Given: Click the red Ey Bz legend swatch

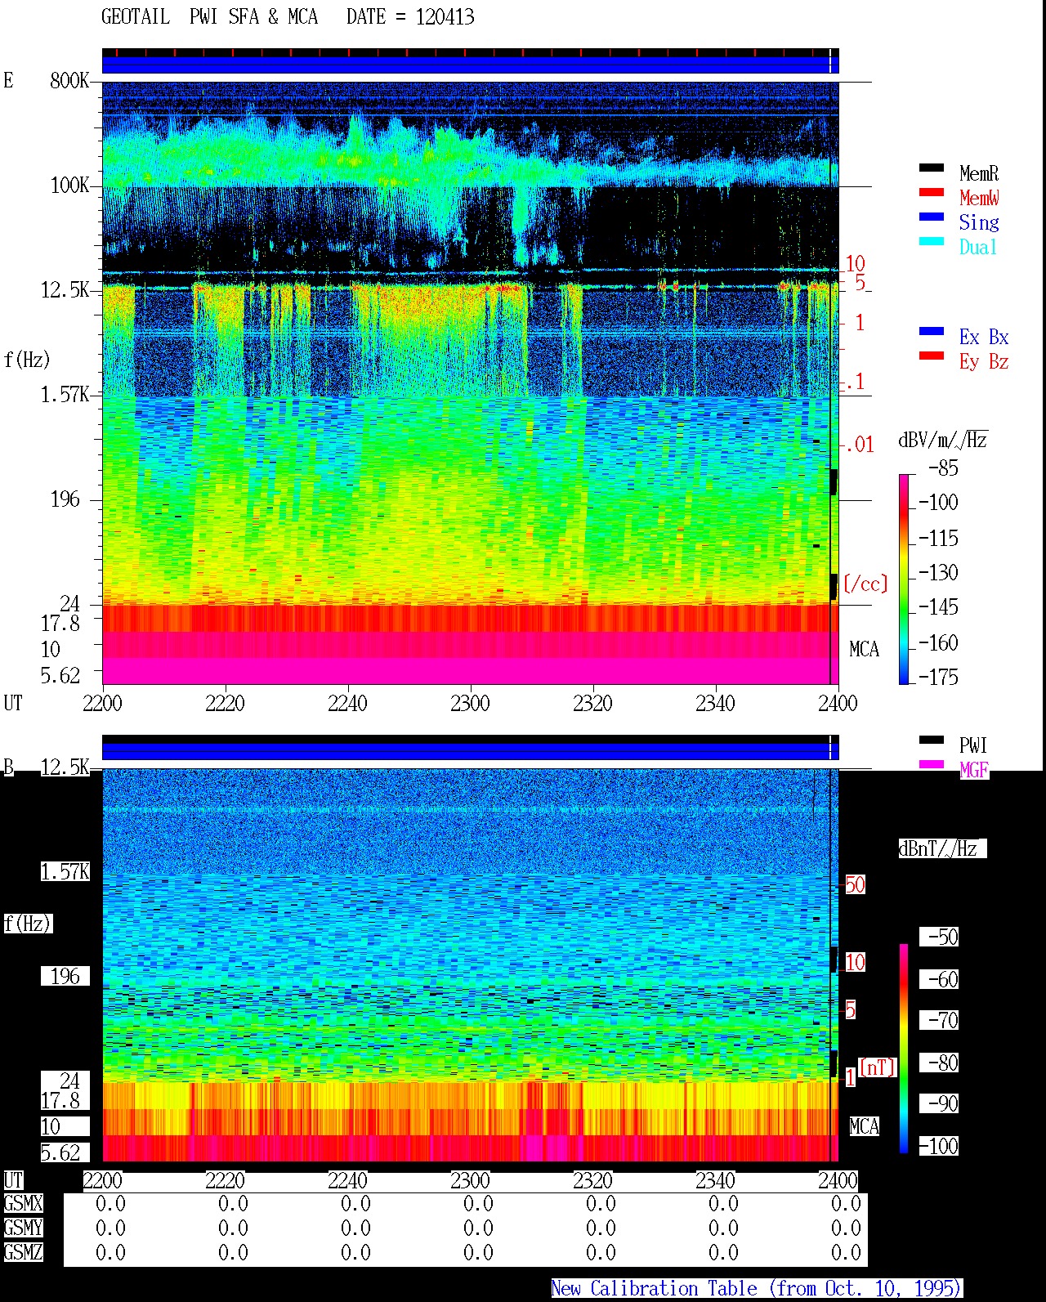Looking at the screenshot, I should tap(931, 356).
